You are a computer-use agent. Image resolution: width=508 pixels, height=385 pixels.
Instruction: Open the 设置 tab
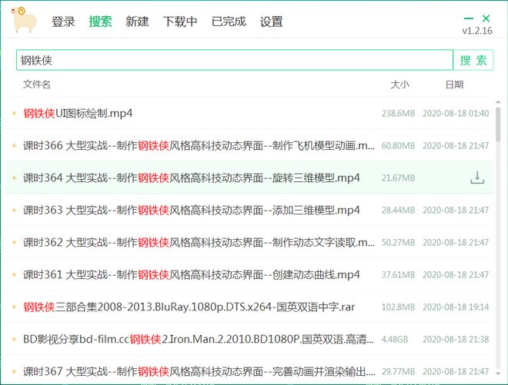(272, 22)
